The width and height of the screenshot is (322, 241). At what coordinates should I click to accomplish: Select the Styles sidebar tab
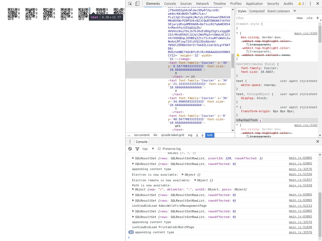point(242,11)
